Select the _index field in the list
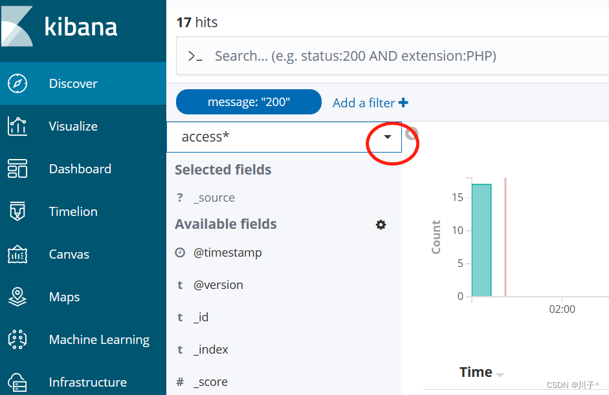609x395 pixels. (x=211, y=350)
